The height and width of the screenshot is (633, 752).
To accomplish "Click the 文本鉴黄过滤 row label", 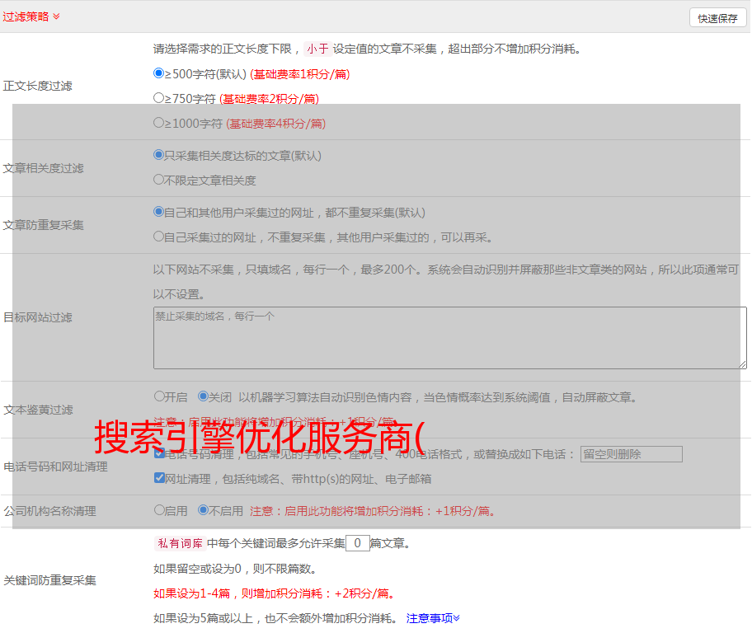I will click(39, 410).
